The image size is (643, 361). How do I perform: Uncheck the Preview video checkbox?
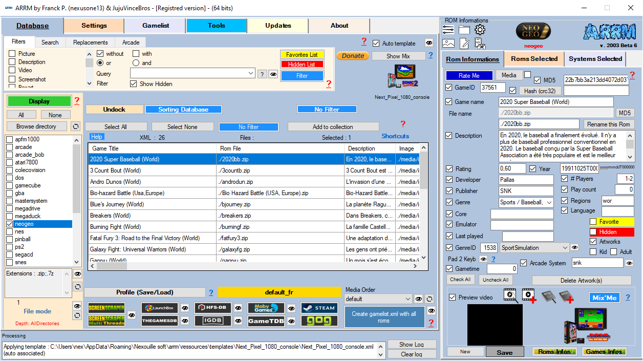[452, 298]
